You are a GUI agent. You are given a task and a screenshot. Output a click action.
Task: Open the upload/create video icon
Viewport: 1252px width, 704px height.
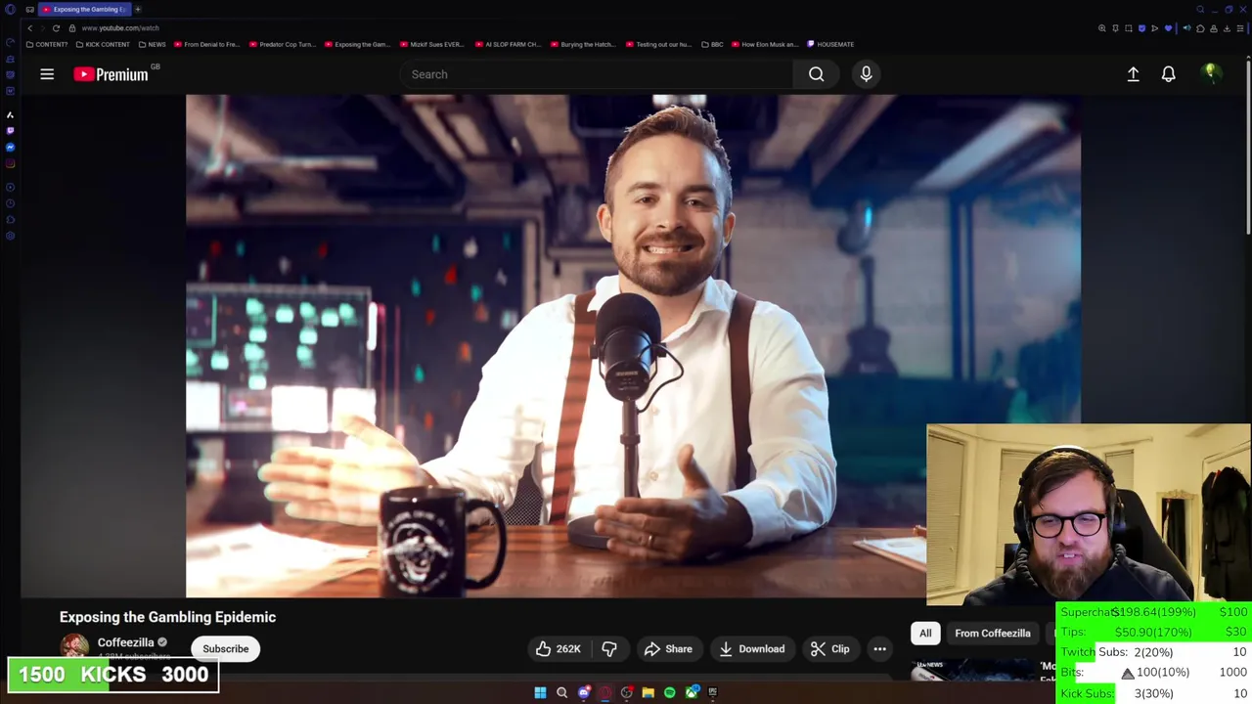pos(1133,74)
